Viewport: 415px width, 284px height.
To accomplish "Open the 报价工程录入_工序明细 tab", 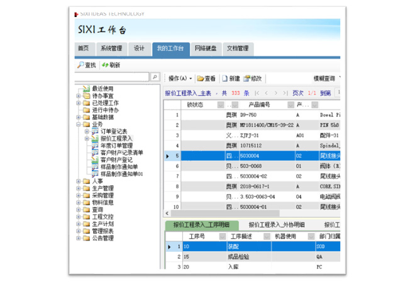I will click(202, 225).
